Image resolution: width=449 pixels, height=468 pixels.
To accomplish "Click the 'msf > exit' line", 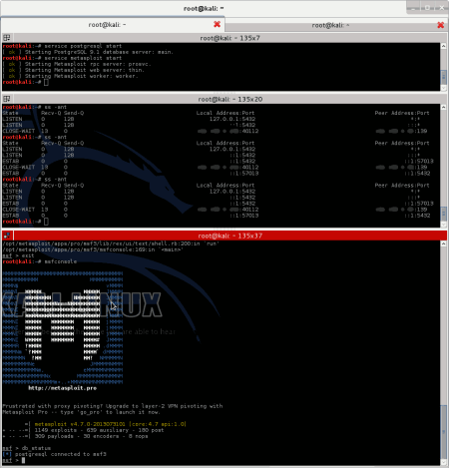I will [x=18, y=255].
